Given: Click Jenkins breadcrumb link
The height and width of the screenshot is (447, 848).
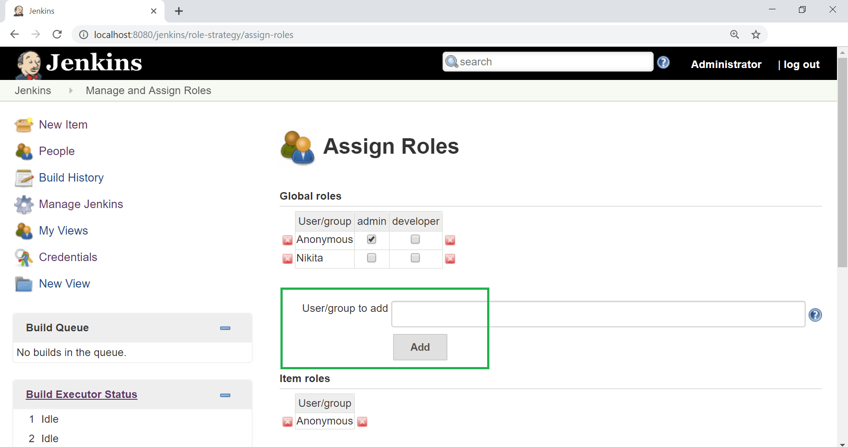Looking at the screenshot, I should tap(33, 91).
